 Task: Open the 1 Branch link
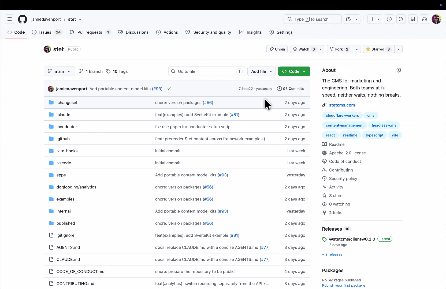pyautogui.click(x=91, y=71)
